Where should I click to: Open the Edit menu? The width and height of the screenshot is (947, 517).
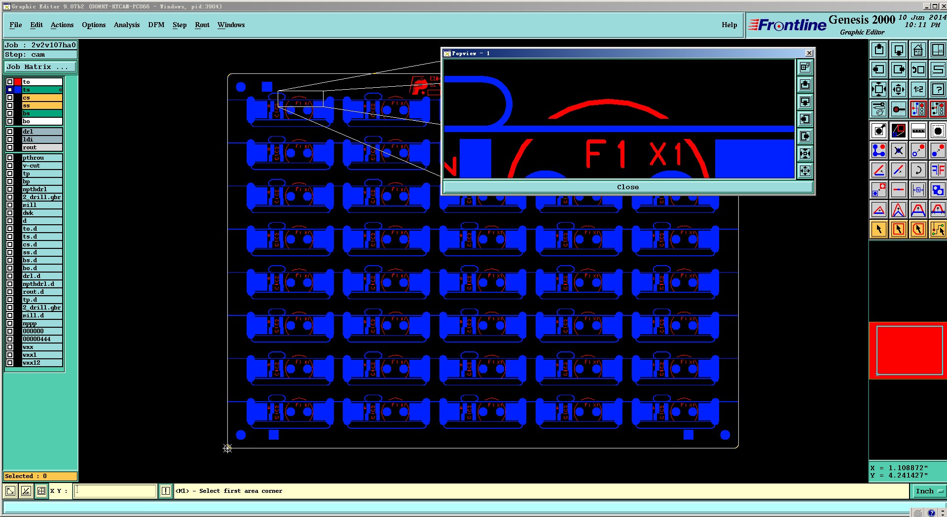pos(36,25)
